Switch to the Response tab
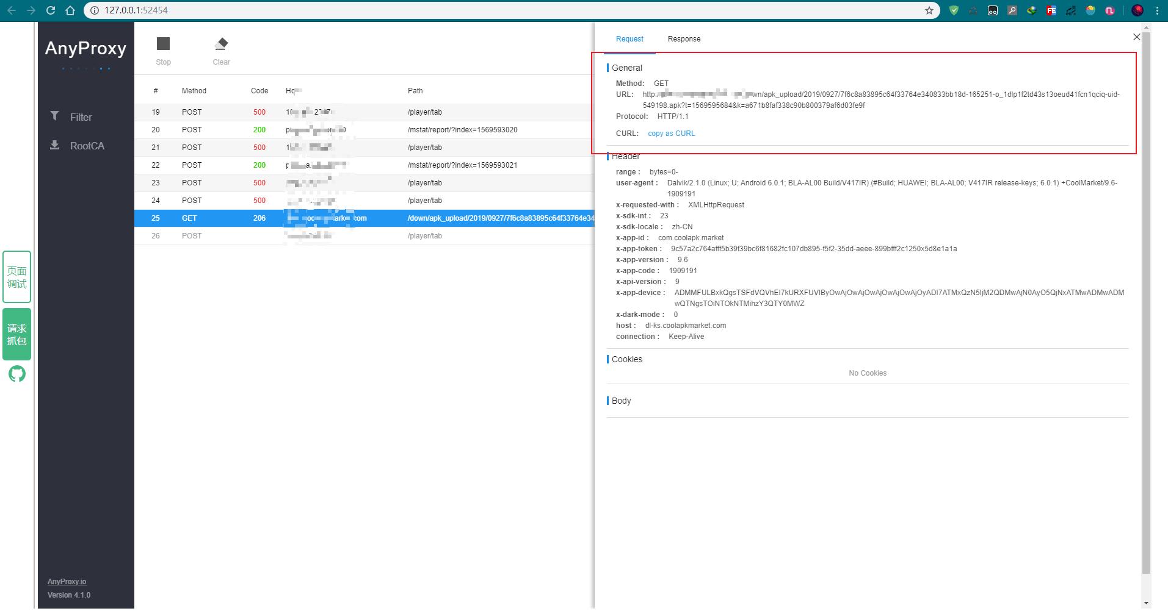 pos(684,38)
